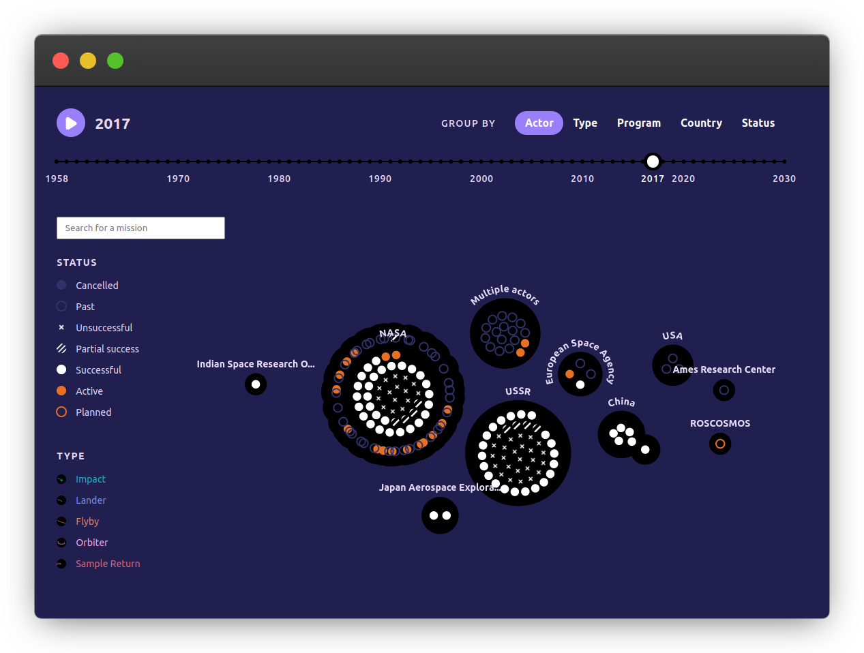This screenshot has width=864, height=653.
Task: Click the Successful status icon
Action: click(x=61, y=369)
